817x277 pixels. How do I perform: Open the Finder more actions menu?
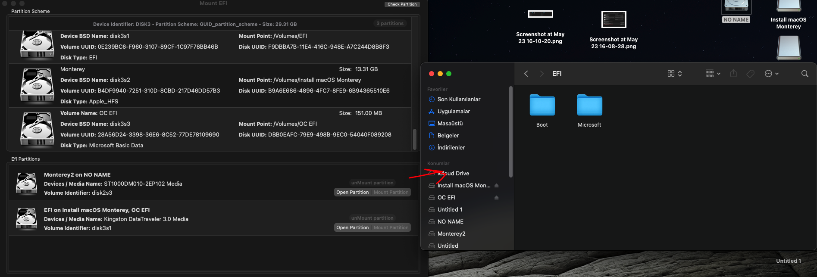click(x=771, y=74)
